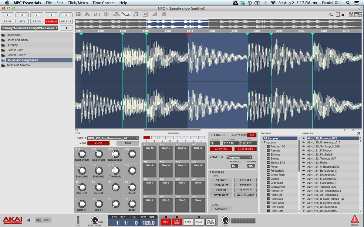Click the REVERSE process button
364x227 pixels.
point(245,185)
